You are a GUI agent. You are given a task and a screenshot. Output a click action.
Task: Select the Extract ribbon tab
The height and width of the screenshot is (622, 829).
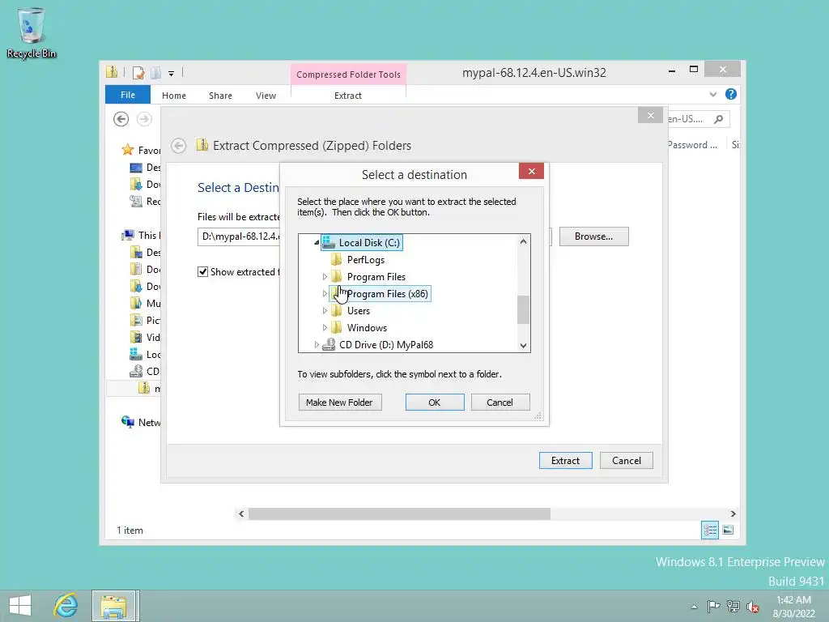click(348, 96)
